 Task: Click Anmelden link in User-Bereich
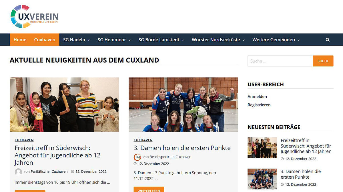257,97
